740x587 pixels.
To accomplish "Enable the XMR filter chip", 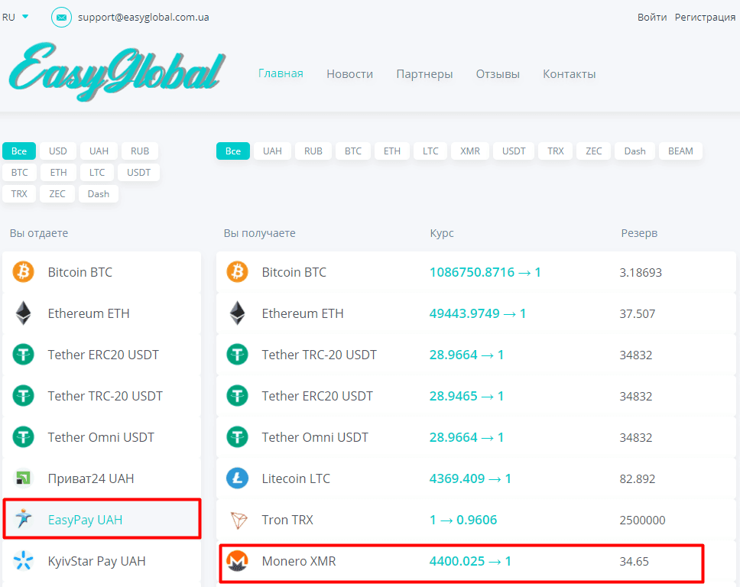I will point(469,151).
